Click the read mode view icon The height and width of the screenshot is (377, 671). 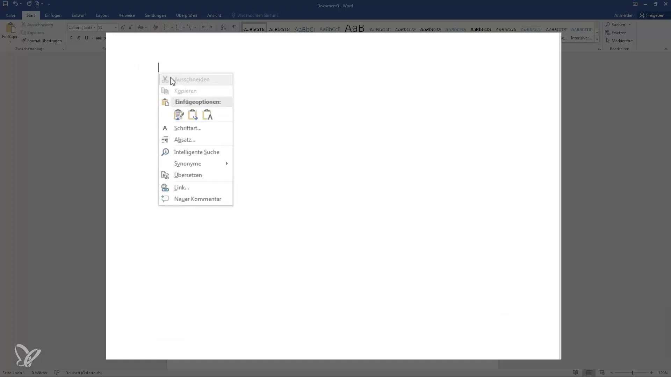[575, 373]
